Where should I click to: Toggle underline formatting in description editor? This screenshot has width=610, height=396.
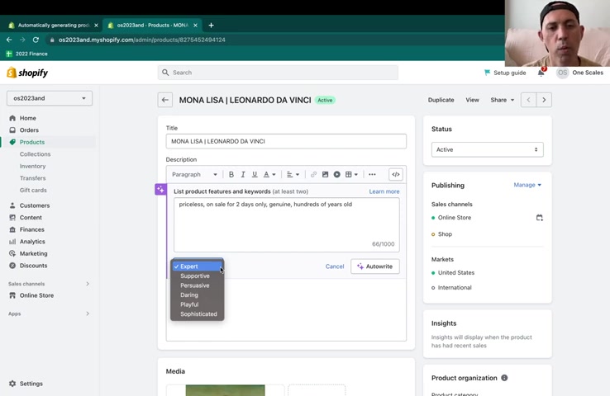pyautogui.click(x=255, y=175)
